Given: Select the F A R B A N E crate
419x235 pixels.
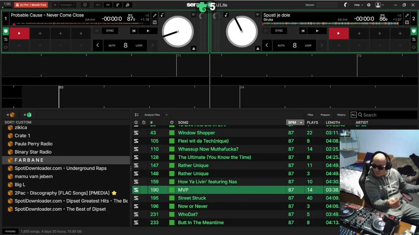Looking at the screenshot, I should tap(66, 160).
